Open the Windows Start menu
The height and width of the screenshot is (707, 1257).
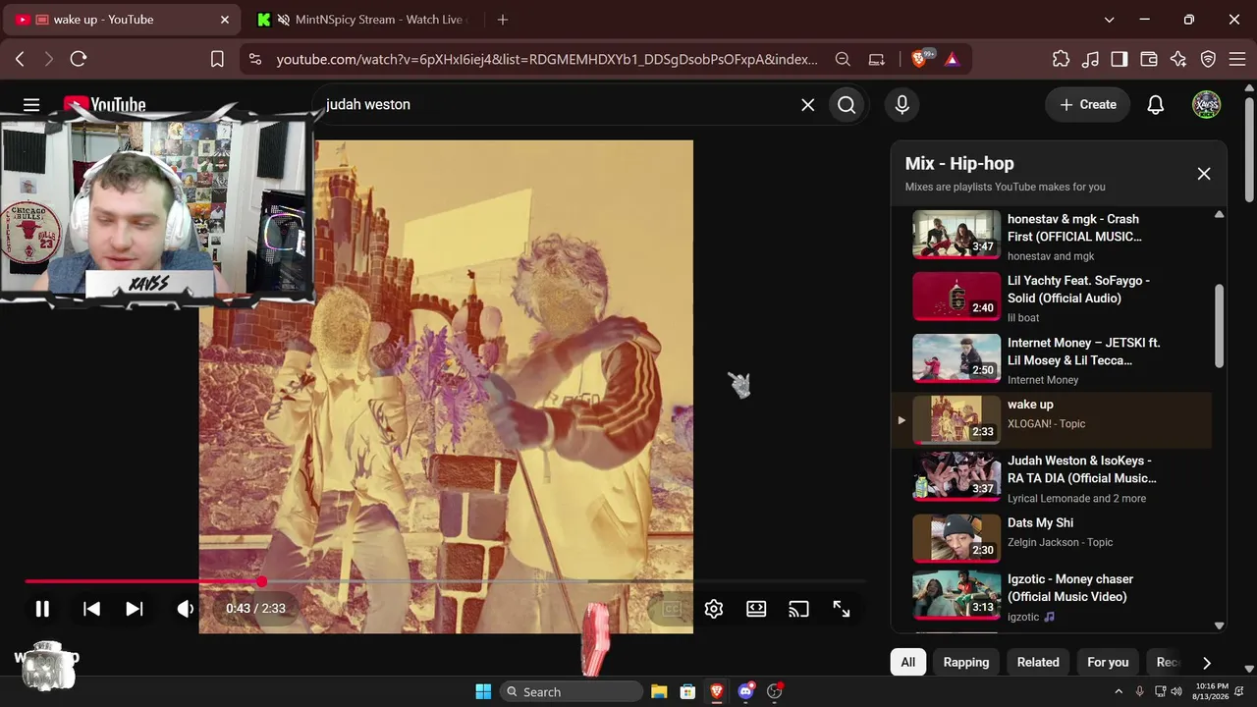pyautogui.click(x=483, y=691)
